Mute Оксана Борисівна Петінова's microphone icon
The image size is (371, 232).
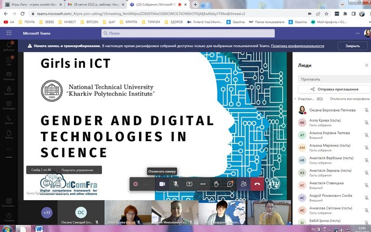367,110
